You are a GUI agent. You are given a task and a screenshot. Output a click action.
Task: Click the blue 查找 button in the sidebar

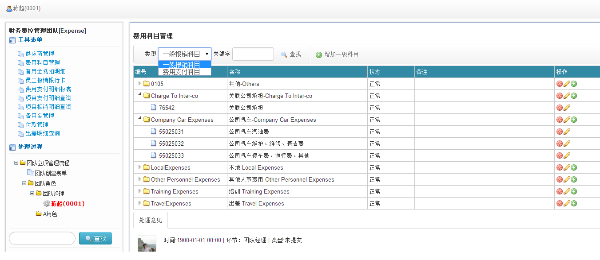click(95, 238)
